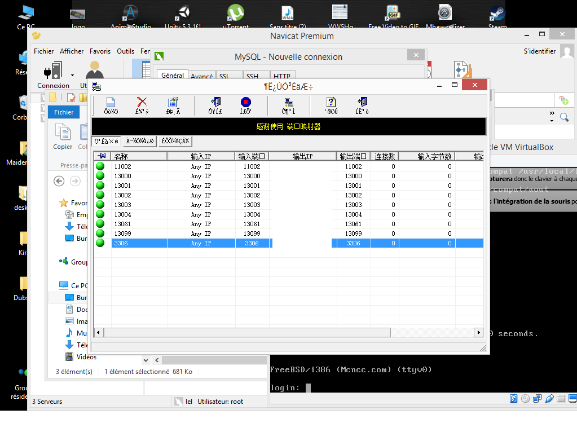The width and height of the screenshot is (577, 436).
Task: Select the first tab above the port mapping table
Action: click(106, 141)
